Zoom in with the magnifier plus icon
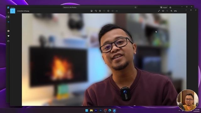Screen dimensions: 201x113 pos(171,11)
